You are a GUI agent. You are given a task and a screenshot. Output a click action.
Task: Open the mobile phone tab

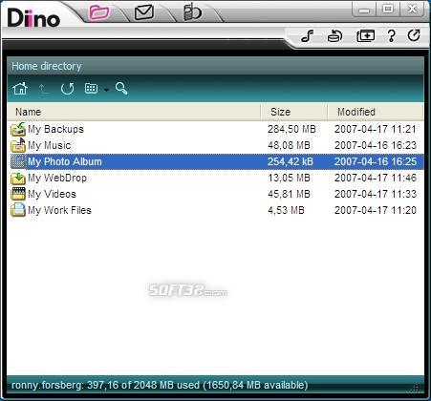coord(192,12)
